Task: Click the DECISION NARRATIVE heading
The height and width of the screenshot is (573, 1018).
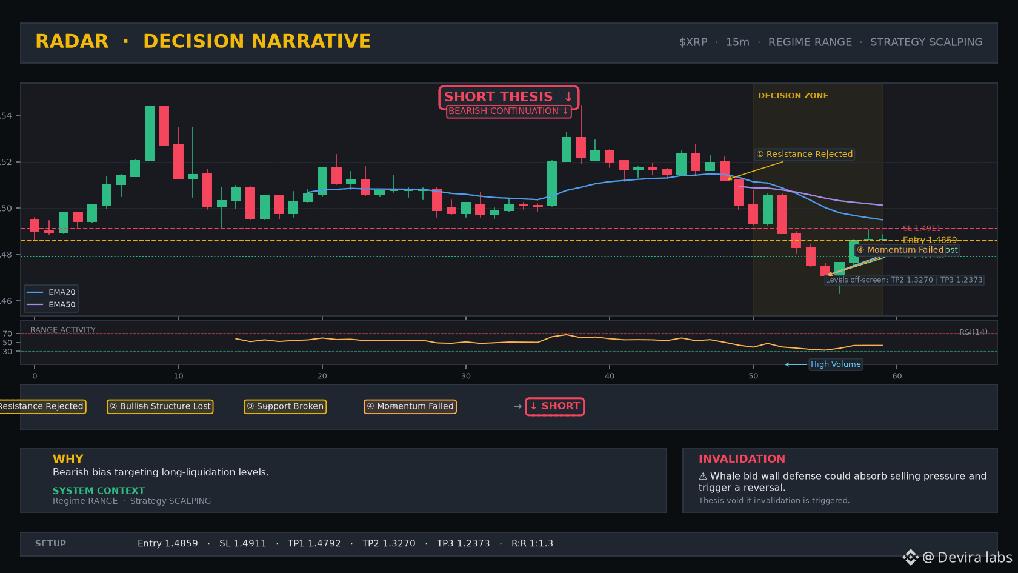Action: coord(257,41)
